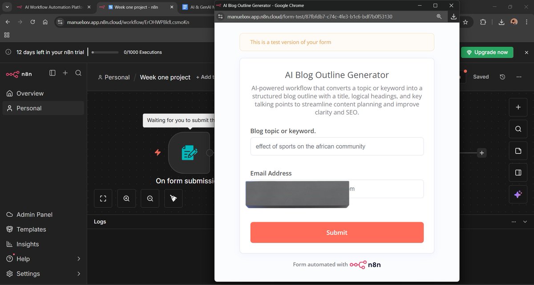Viewport: 534px width, 285px height.
Task: Go back using browser back arrow
Action: point(8,22)
